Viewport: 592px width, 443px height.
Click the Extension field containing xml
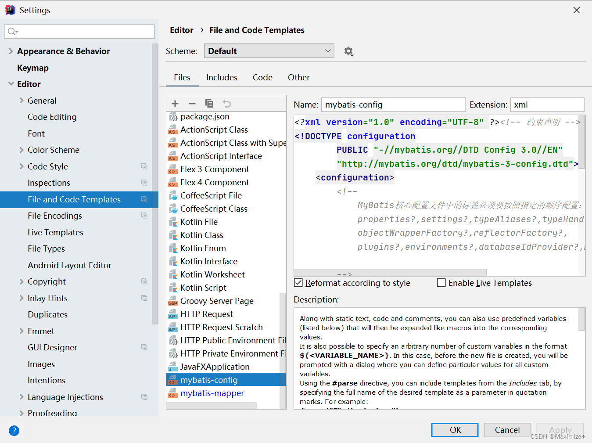(547, 105)
